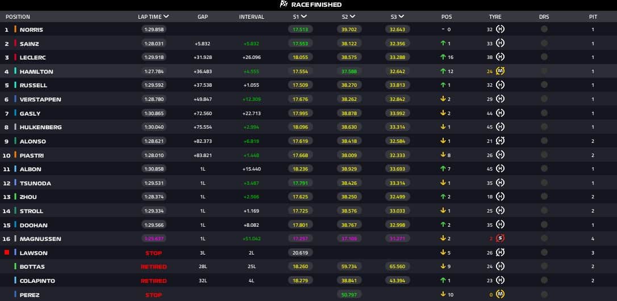This screenshot has width=617, height=301.
Task: Click the red stop square beside Lawson
Action: click(7, 252)
